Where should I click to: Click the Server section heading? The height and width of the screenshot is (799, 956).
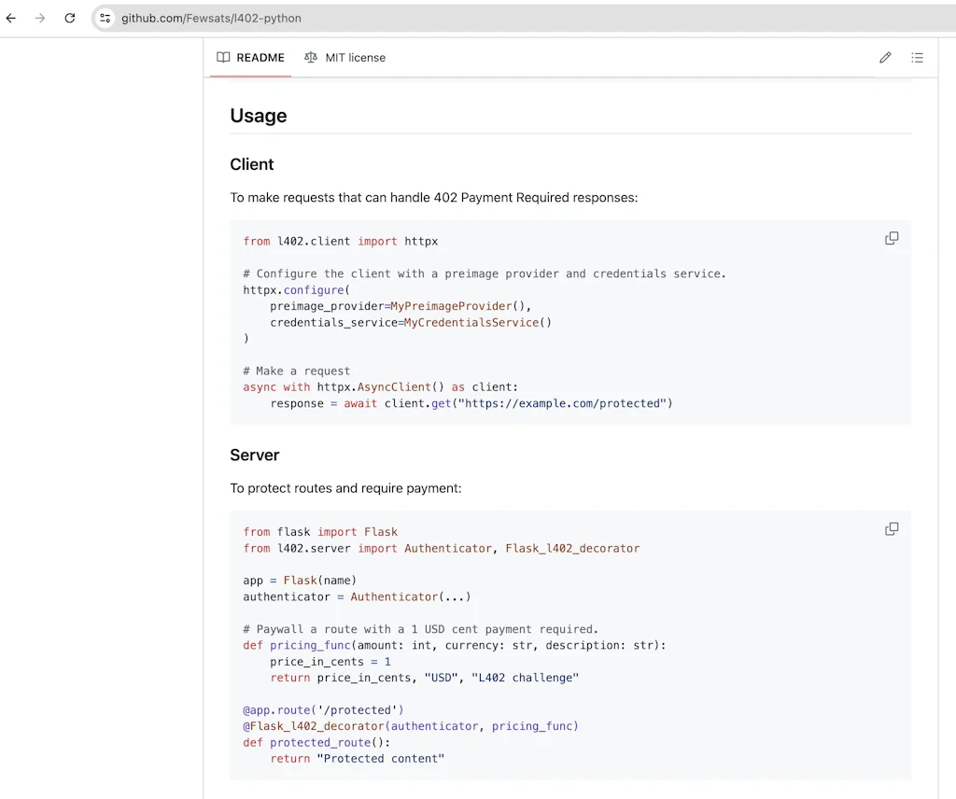(254, 455)
